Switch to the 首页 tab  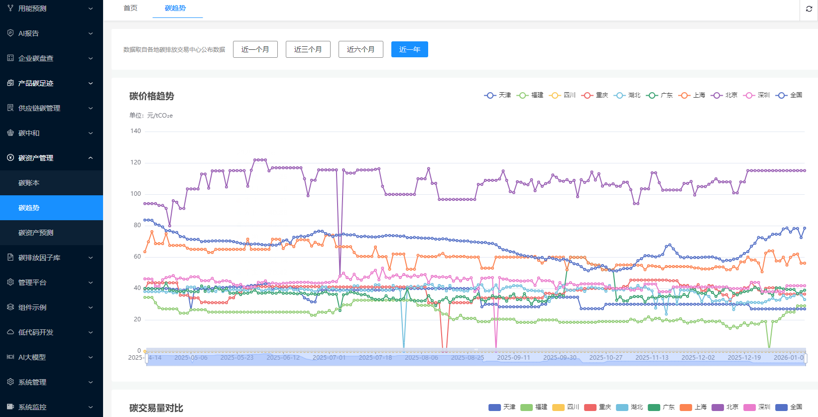point(130,8)
